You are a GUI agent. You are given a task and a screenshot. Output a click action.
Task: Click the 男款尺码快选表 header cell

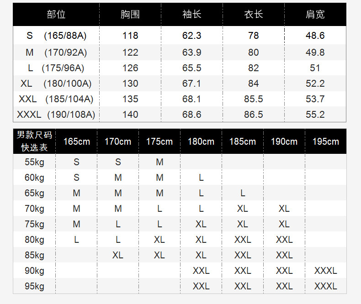(34, 141)
